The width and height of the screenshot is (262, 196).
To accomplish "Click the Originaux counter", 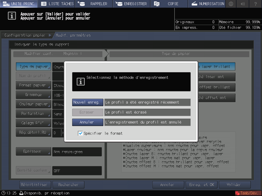I will (x=196, y=22).
